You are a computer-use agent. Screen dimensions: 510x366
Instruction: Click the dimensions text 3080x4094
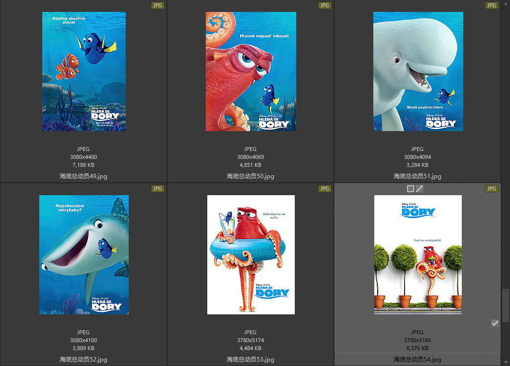(x=418, y=157)
